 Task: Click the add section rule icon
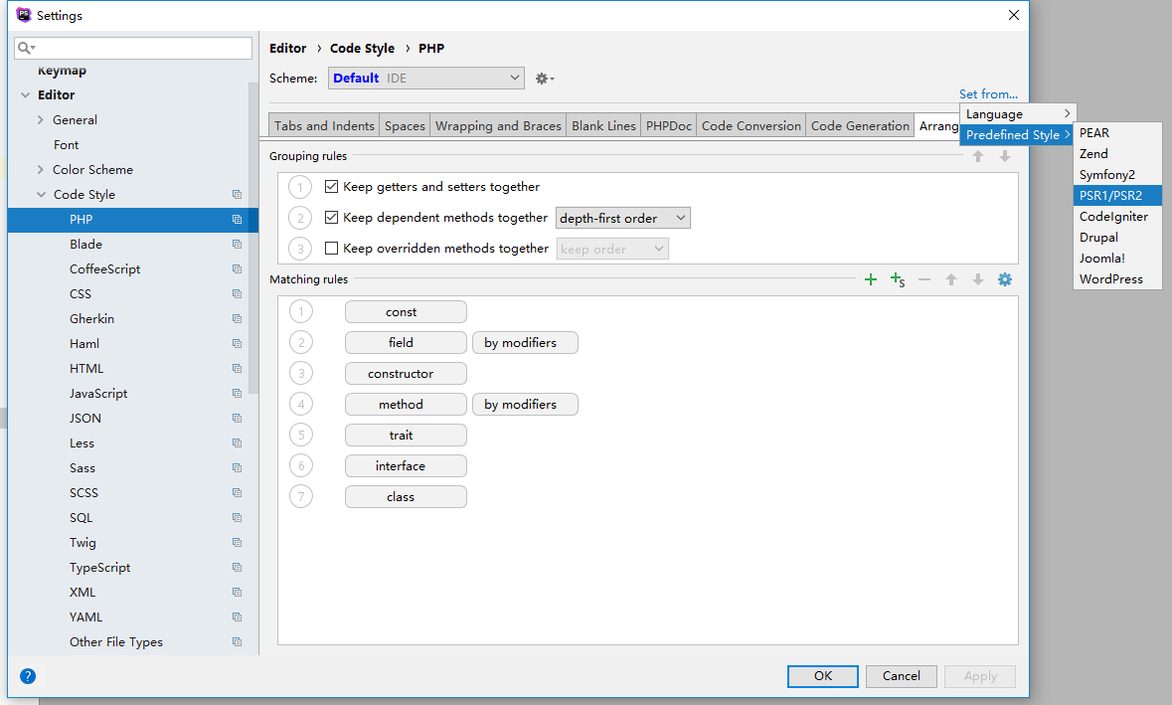pos(898,280)
